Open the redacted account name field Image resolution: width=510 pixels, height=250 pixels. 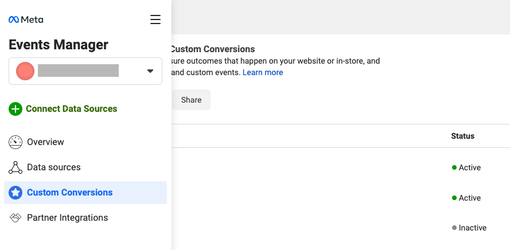[78, 71]
